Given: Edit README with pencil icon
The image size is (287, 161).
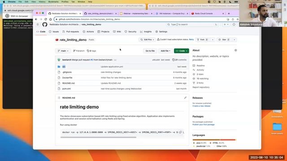Looking at the screenshot, I should coord(185,97).
